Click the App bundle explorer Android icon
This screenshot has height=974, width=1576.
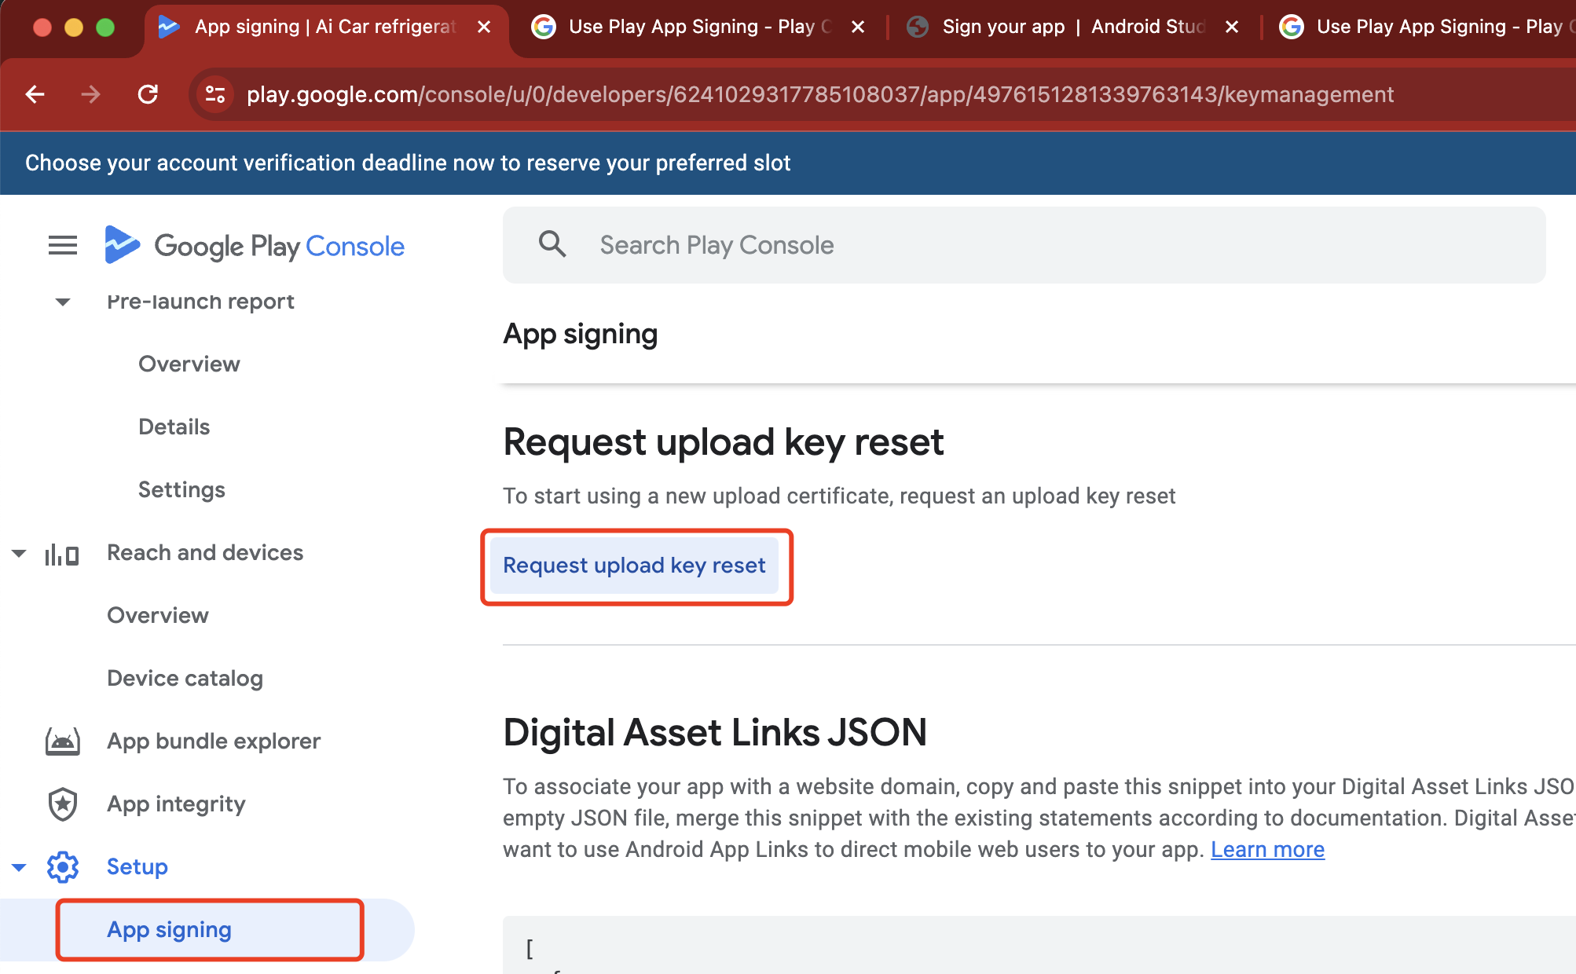pos(63,741)
